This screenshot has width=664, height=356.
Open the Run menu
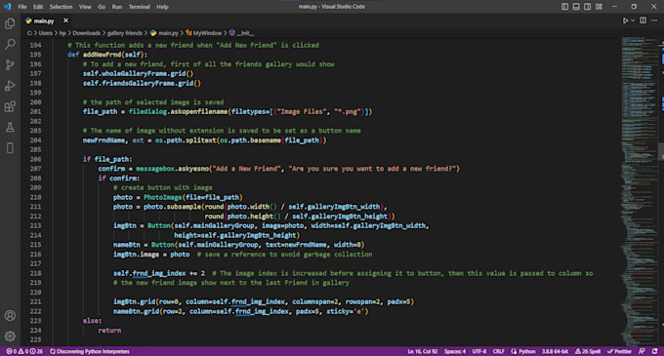[x=117, y=7]
